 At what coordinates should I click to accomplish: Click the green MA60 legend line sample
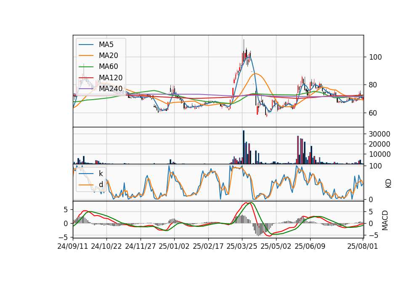coord(86,67)
